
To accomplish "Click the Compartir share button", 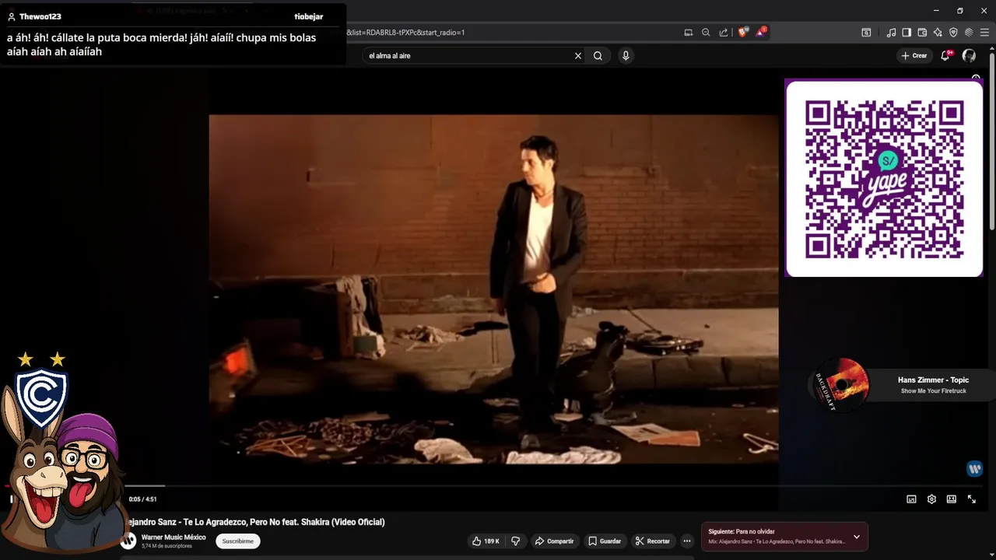I will pos(554,541).
